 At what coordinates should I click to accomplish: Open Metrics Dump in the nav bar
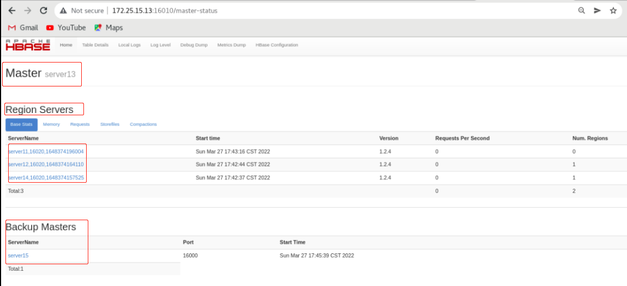232,45
